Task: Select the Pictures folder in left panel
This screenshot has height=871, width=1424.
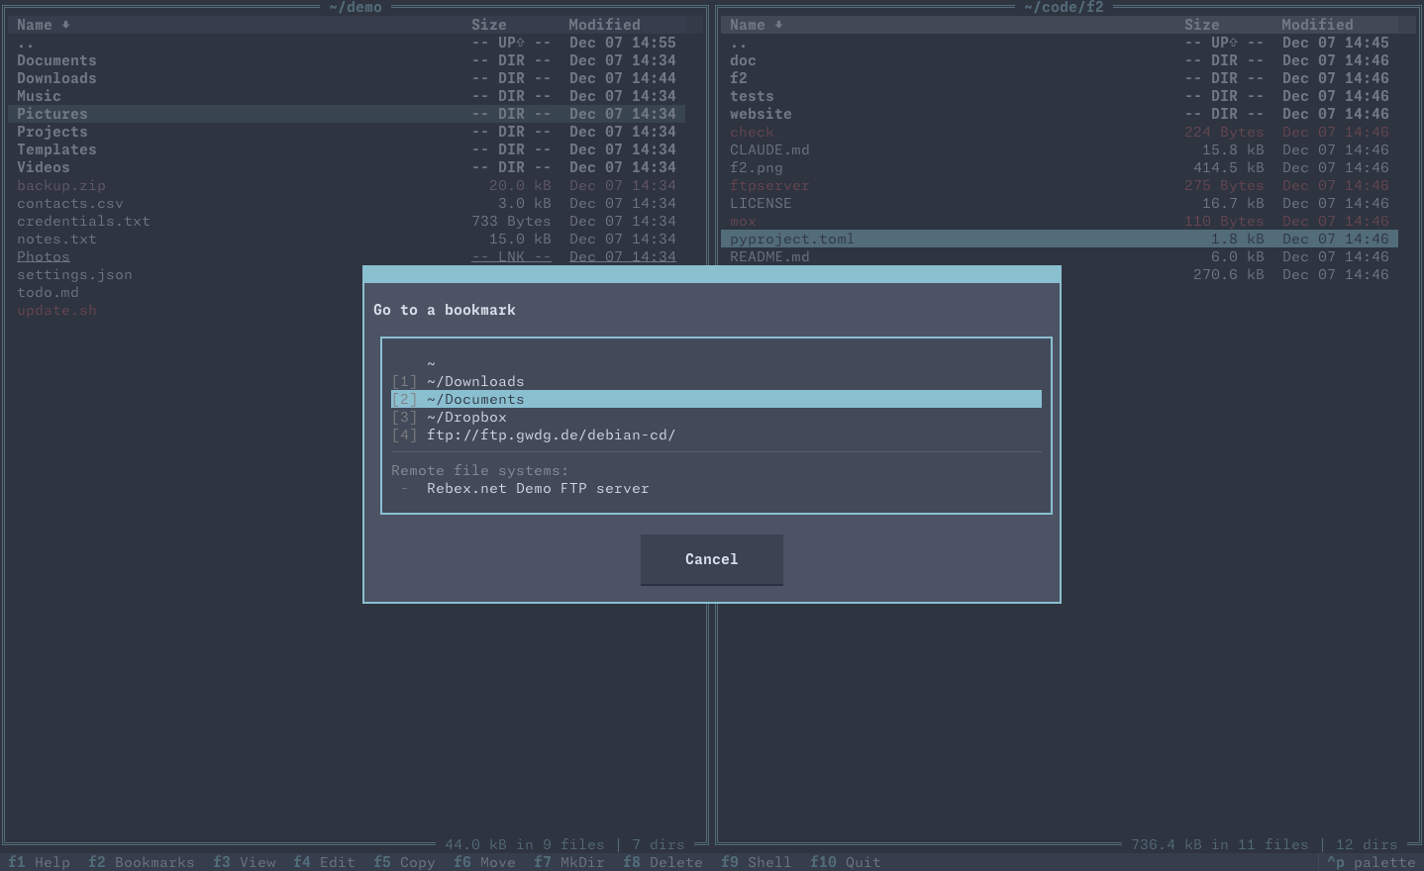Action: (52, 114)
